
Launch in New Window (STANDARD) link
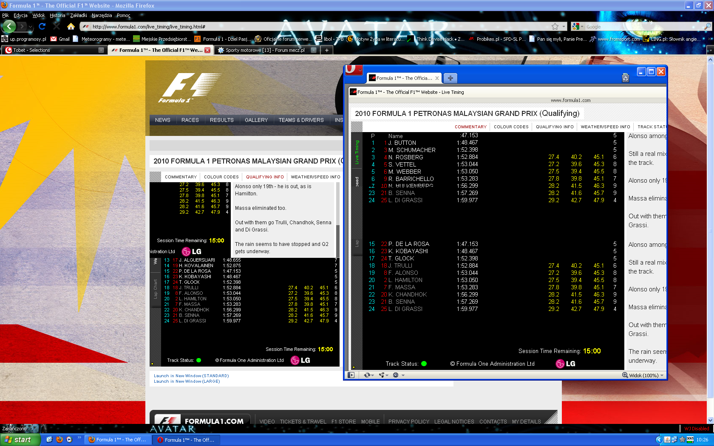point(191,376)
